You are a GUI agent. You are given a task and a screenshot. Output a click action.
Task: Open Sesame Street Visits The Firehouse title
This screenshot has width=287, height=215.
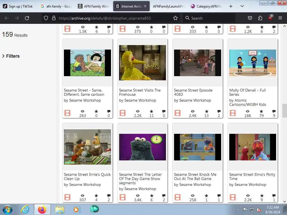(x=140, y=92)
